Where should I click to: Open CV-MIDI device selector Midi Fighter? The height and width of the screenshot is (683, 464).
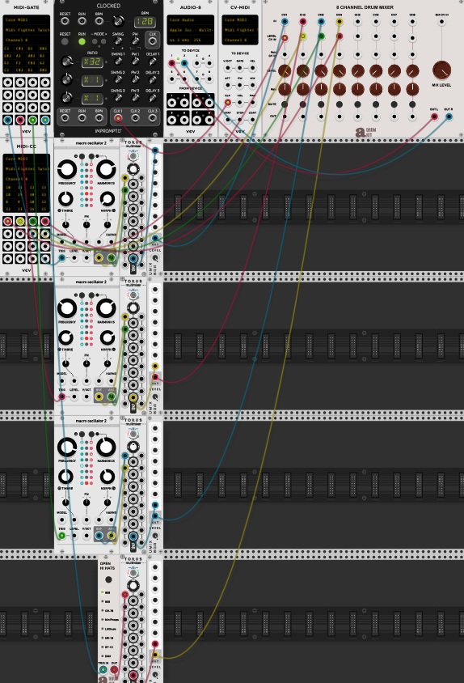click(240, 30)
